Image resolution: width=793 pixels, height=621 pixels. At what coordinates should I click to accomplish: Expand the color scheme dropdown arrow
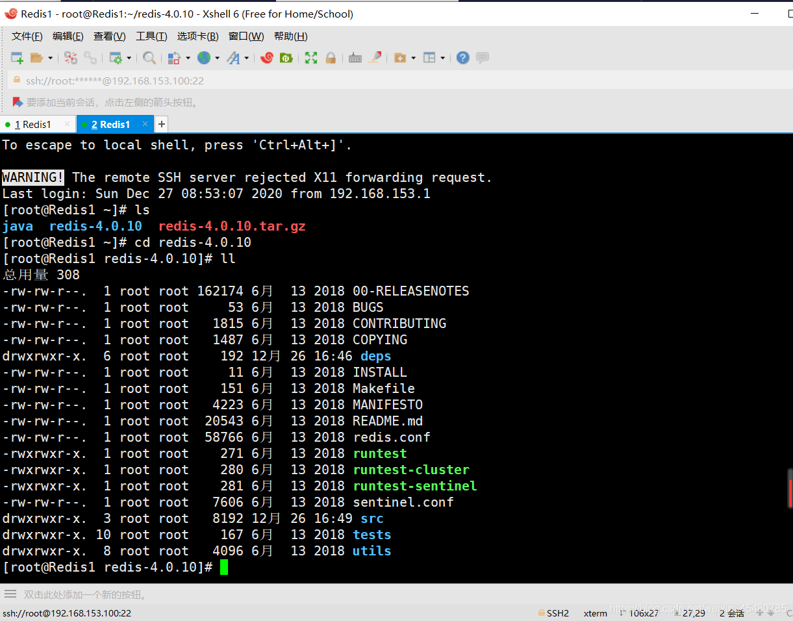coord(188,58)
